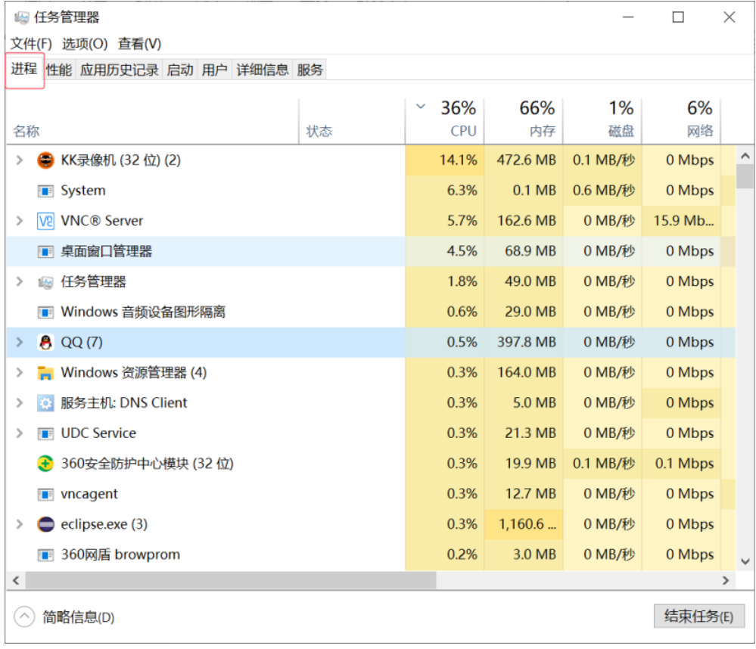Switch to the 进程 tab

(24, 69)
